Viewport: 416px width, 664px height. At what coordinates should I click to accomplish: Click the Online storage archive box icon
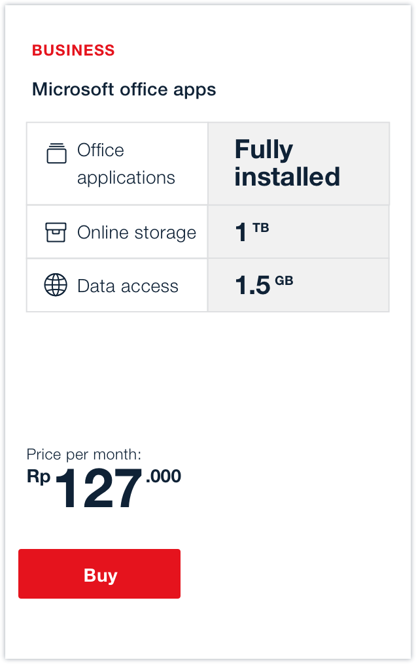point(56,232)
